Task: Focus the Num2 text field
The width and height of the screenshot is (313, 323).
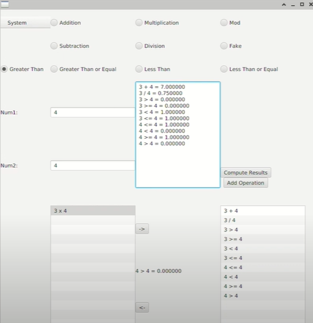Action: (x=93, y=166)
